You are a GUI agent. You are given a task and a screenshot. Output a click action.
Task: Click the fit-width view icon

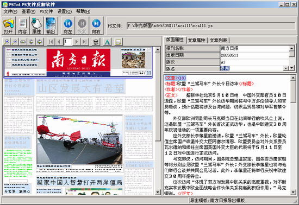pyautogui.click(x=23, y=42)
